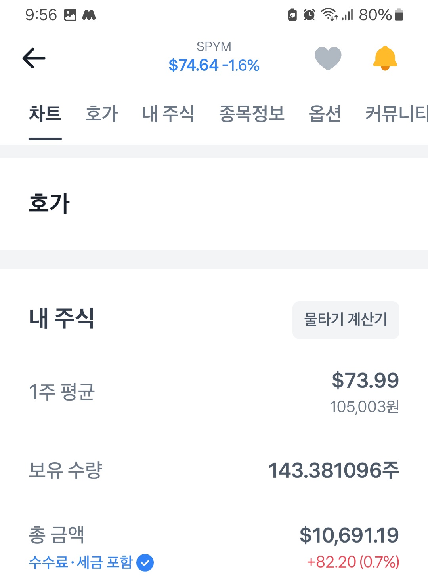The height and width of the screenshot is (581, 428).
Task: Tap the gallery image notification icon
Action: click(70, 15)
